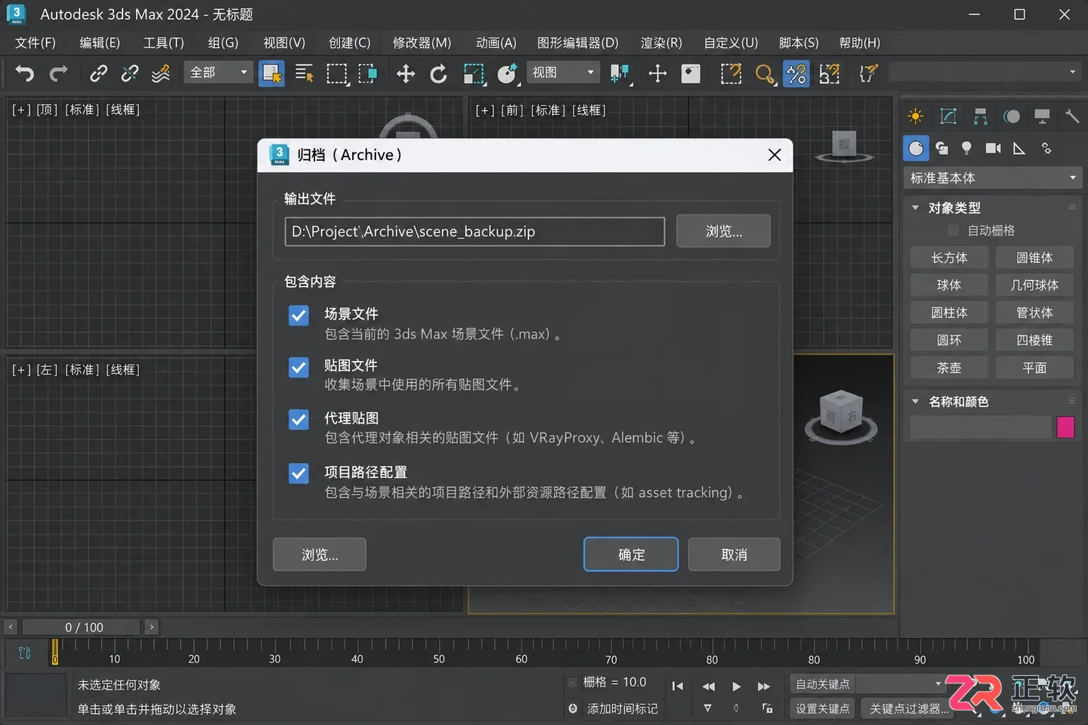Open the pink object color swatch
This screenshot has height=725, width=1088.
pos(1066,427)
